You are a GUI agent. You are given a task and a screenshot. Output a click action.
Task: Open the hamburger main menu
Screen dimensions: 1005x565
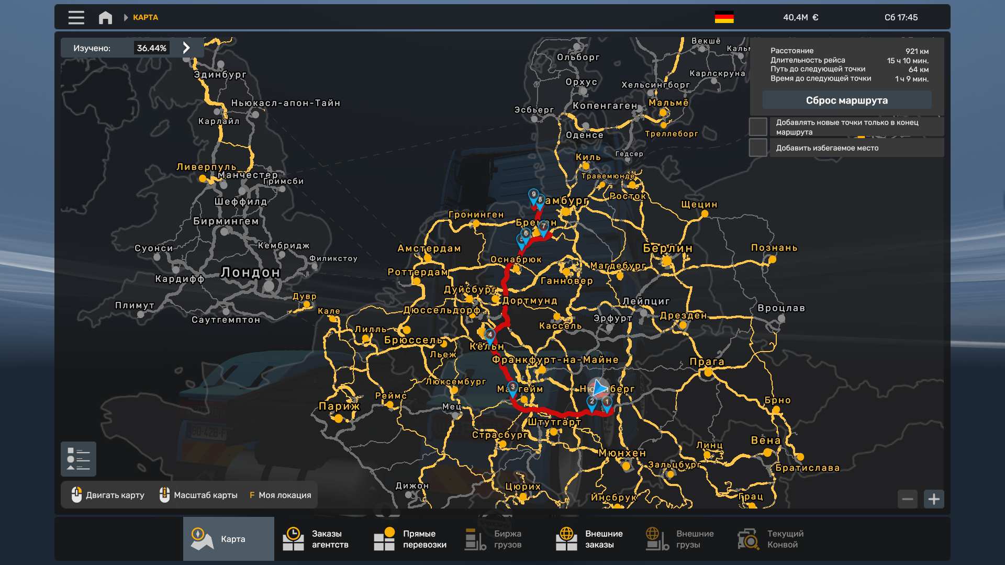[76, 17]
